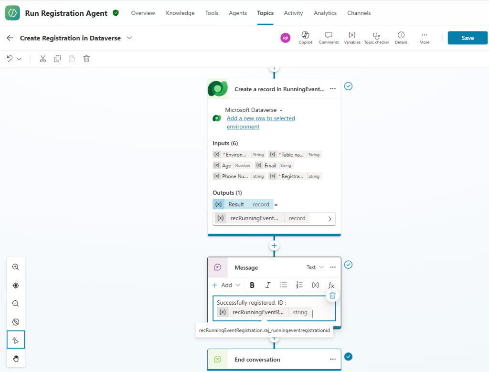
Task: Open the Comments icon
Action: point(329,36)
